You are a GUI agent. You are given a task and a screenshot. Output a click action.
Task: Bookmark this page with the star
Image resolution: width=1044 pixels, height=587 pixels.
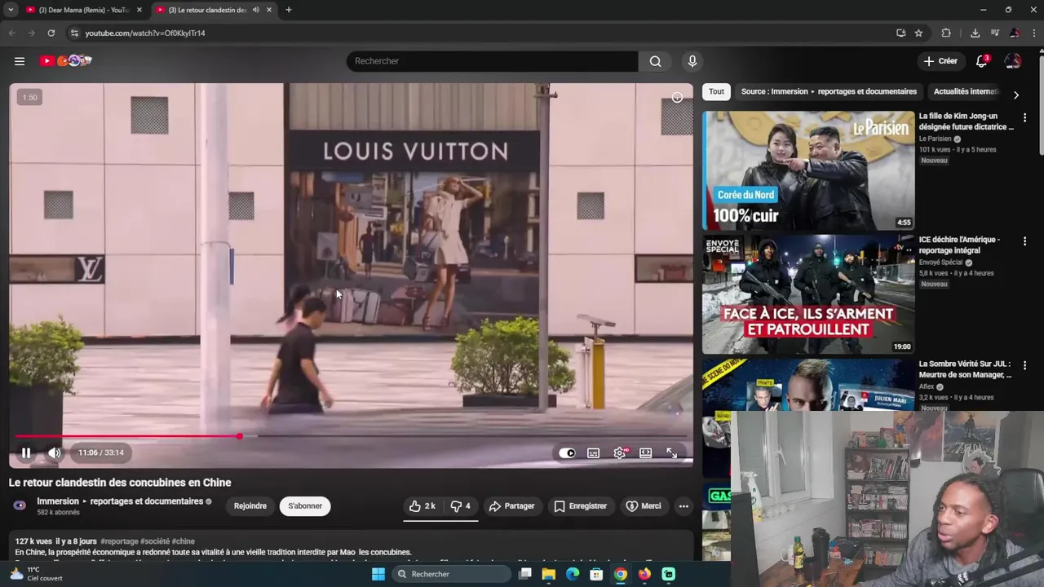[x=918, y=33]
